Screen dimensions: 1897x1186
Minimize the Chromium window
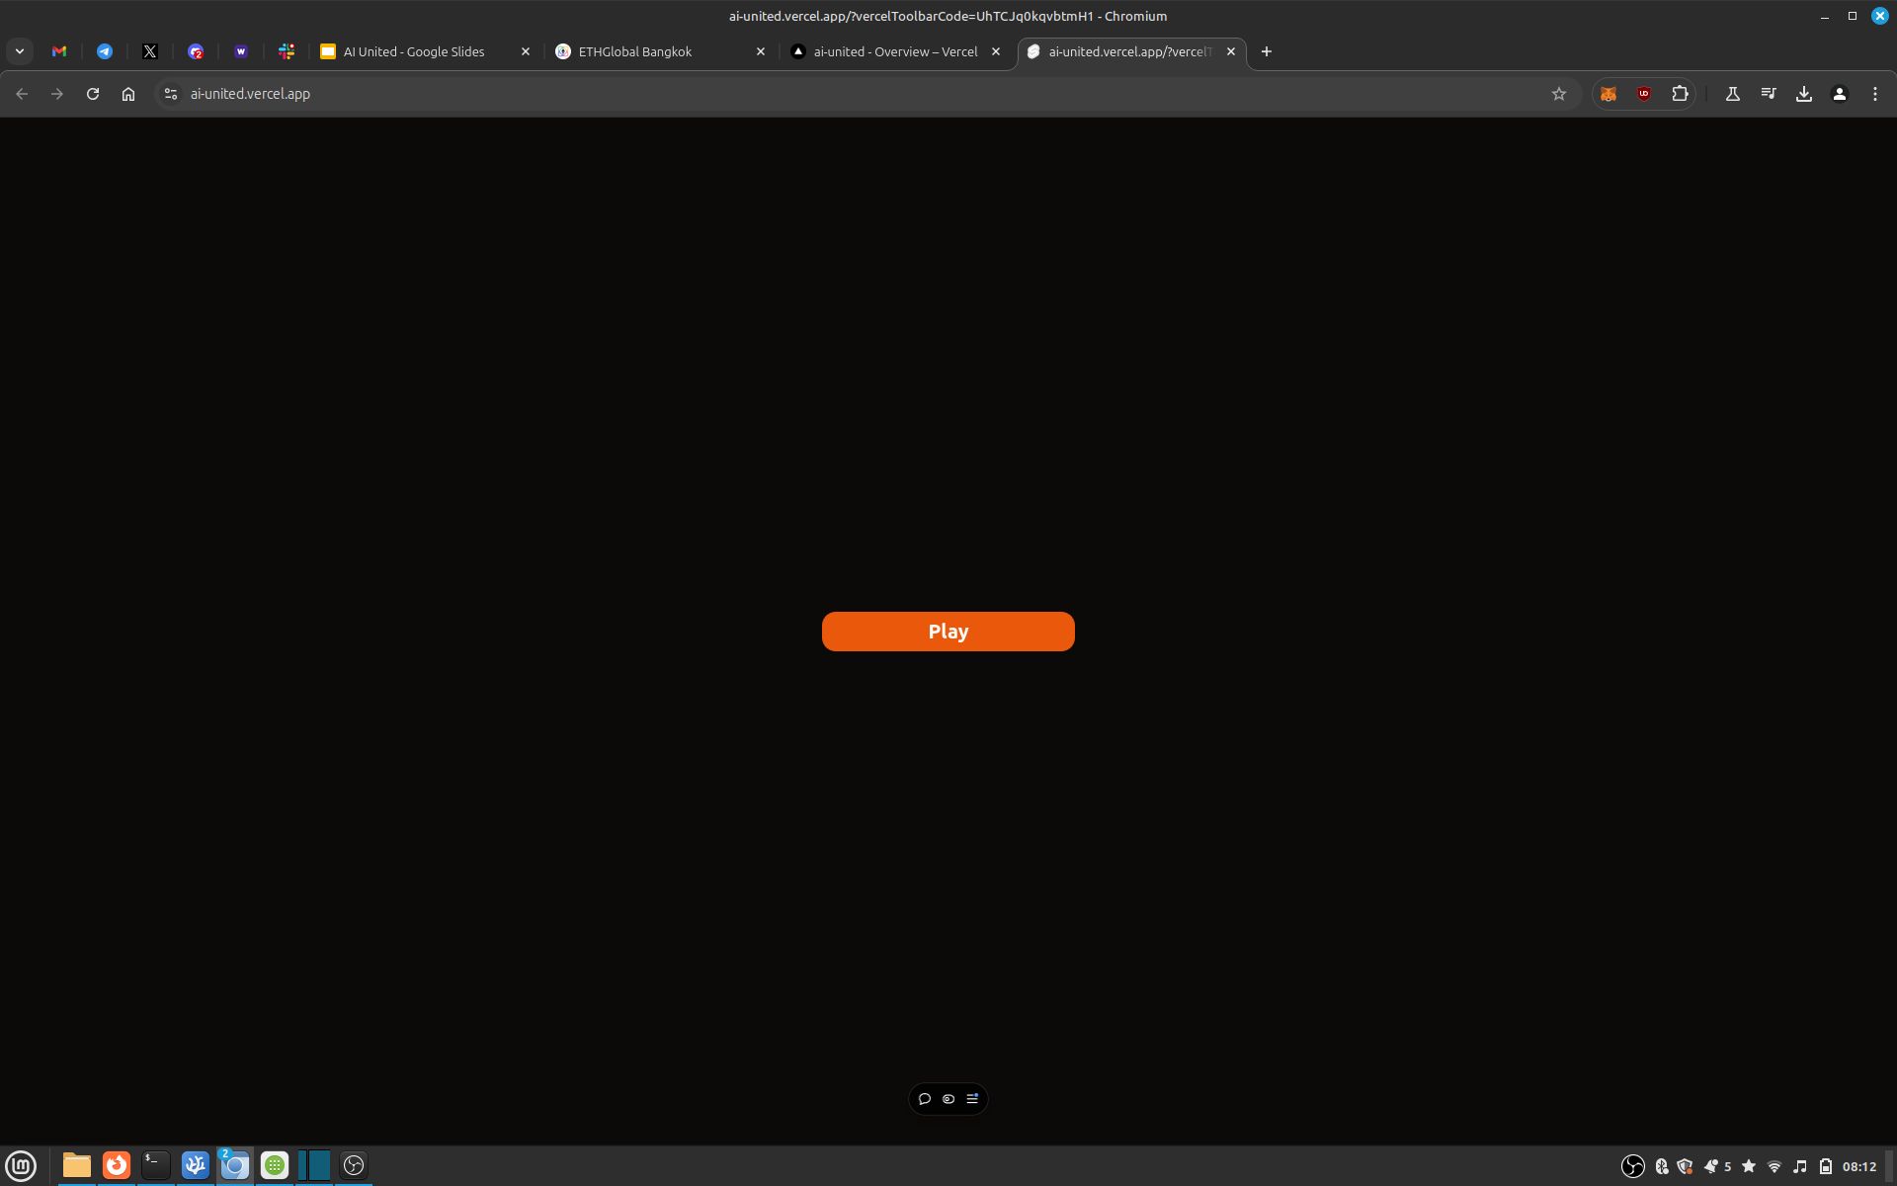point(1825,17)
